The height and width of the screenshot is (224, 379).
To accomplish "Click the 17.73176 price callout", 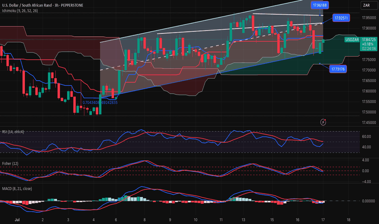I will 338,69.
